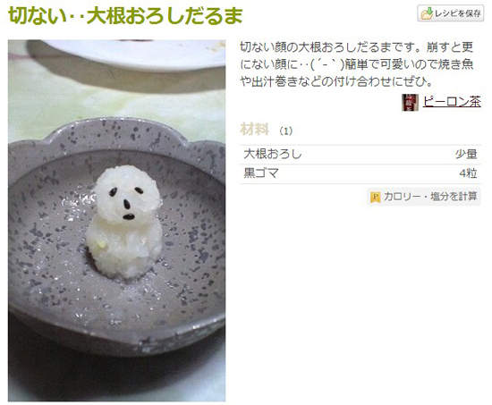This screenshot has width=492, height=405.
Task: Click the レシピを保存 button label
Action: [457, 13]
